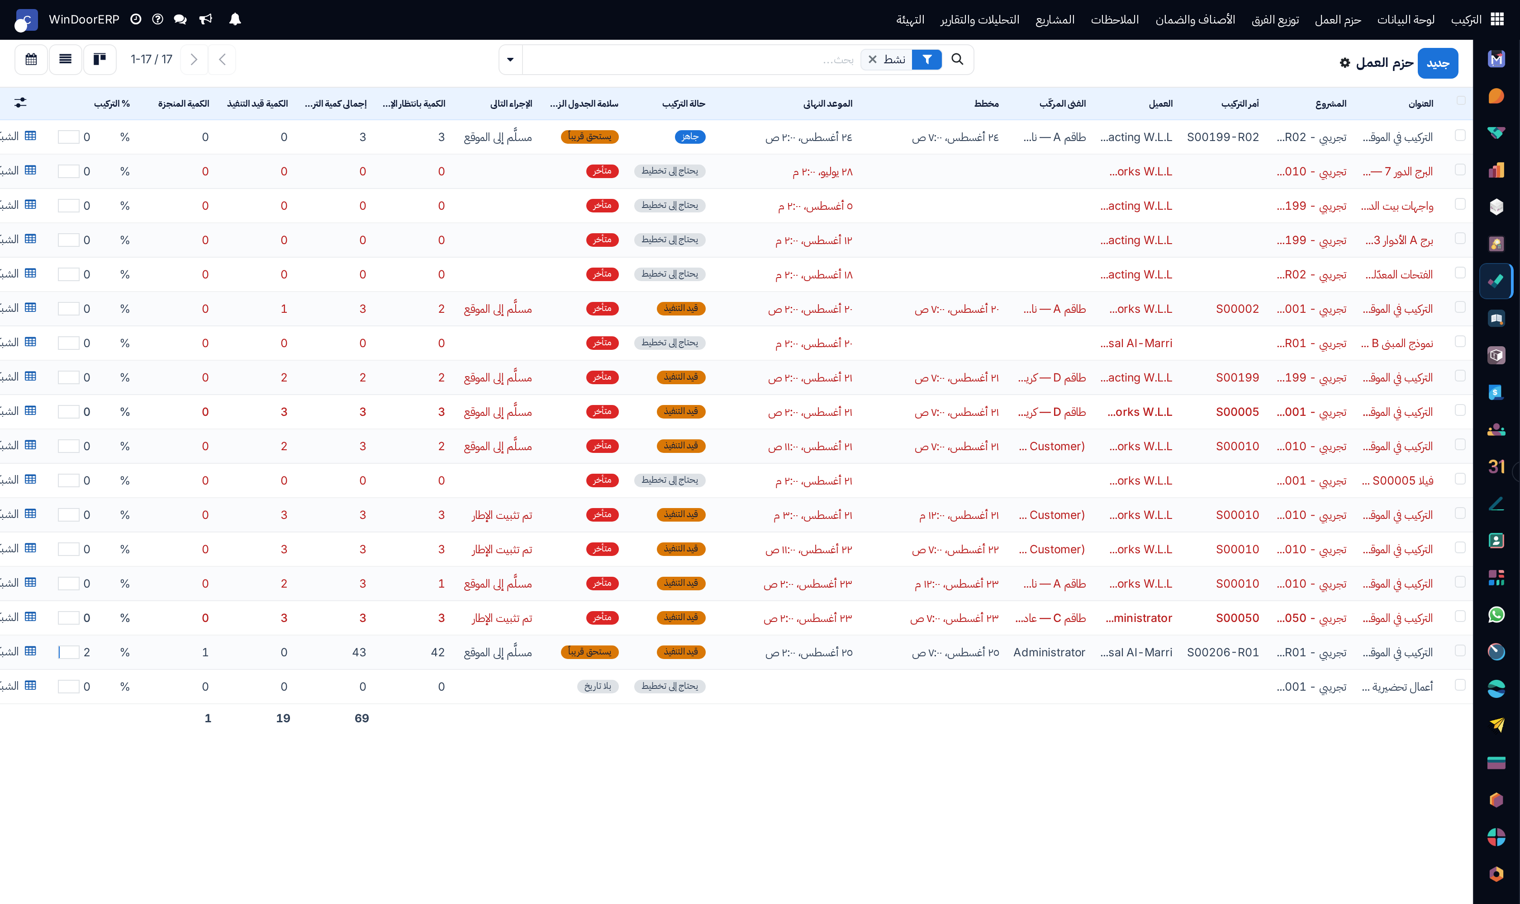The width and height of the screenshot is (1520, 904).
Task: Open the apps grid menu icon
Action: click(1497, 19)
